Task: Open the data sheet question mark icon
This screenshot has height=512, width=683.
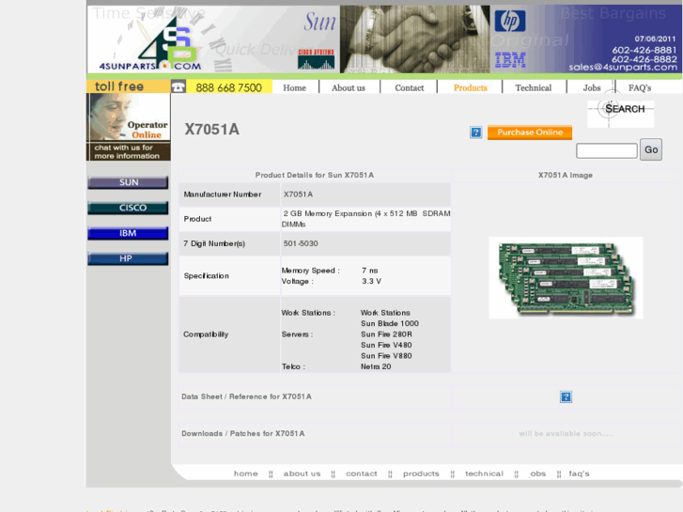Action: pos(566,397)
